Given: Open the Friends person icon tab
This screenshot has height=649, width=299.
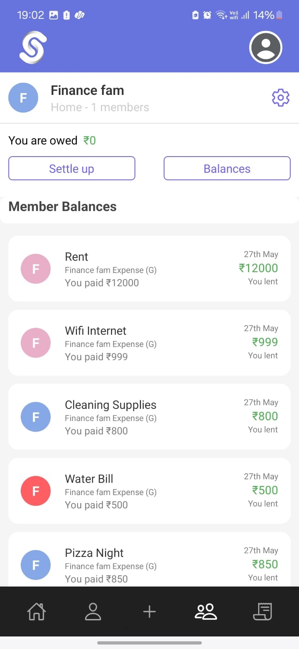Looking at the screenshot, I should tap(93, 611).
